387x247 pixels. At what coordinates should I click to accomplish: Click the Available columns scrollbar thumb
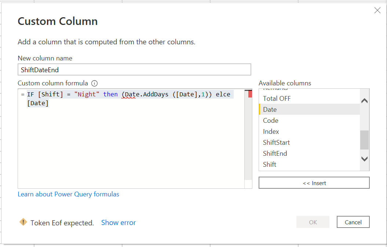[364, 140]
